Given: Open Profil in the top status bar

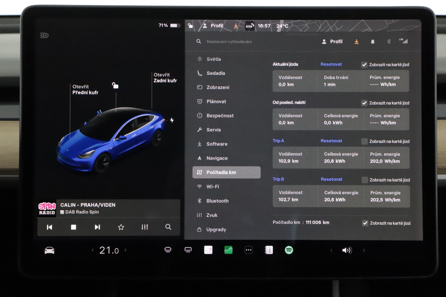Looking at the screenshot, I should tap(213, 26).
